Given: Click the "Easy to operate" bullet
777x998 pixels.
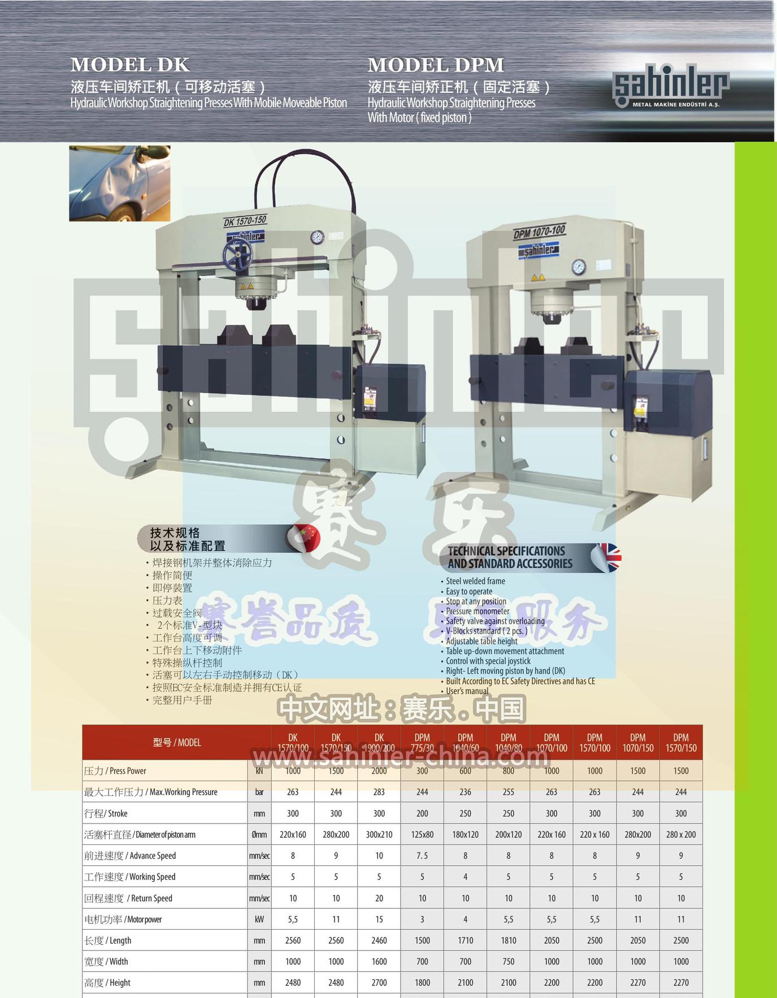Looking at the screenshot, I should 469,591.
